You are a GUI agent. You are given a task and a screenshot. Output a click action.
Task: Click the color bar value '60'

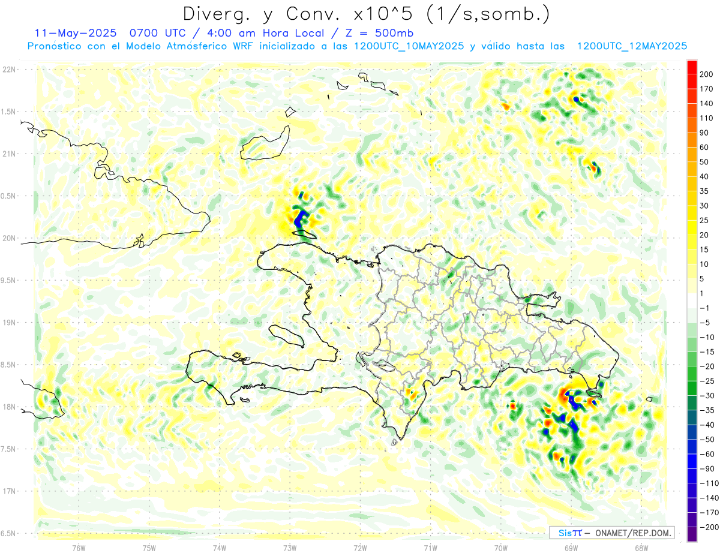click(704, 147)
